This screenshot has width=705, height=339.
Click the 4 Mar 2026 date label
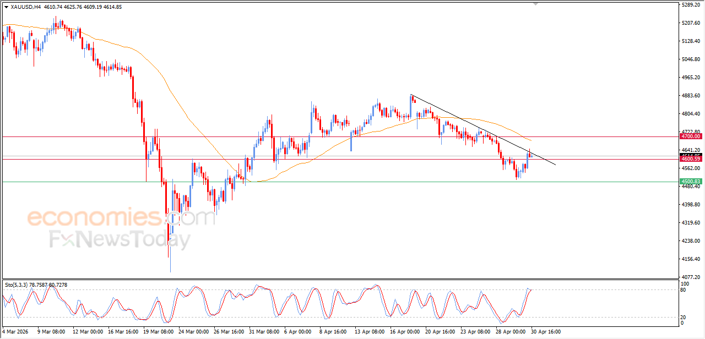click(x=15, y=332)
